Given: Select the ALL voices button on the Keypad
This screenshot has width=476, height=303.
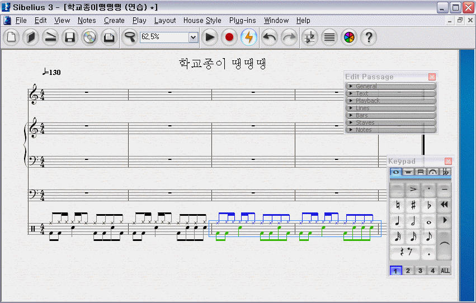Looking at the screenshot, I should pos(445,271).
